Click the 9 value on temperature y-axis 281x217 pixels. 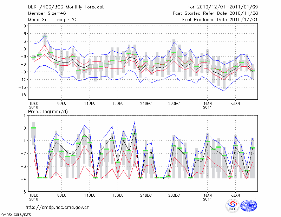pos(25,26)
